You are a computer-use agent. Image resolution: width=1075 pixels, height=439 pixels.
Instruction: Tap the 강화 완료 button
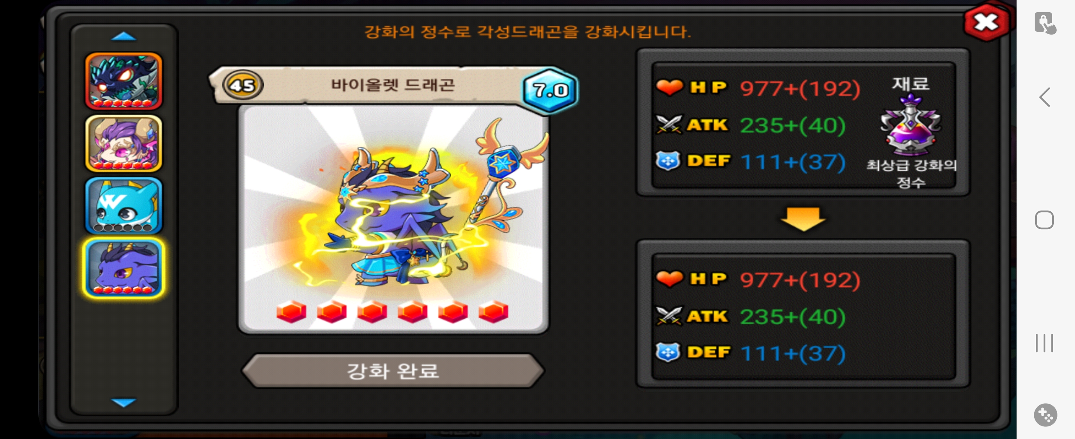point(393,370)
